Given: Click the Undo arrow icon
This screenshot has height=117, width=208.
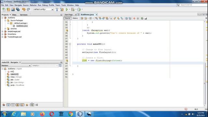Looking at the screenshot, I should coord(24,9).
